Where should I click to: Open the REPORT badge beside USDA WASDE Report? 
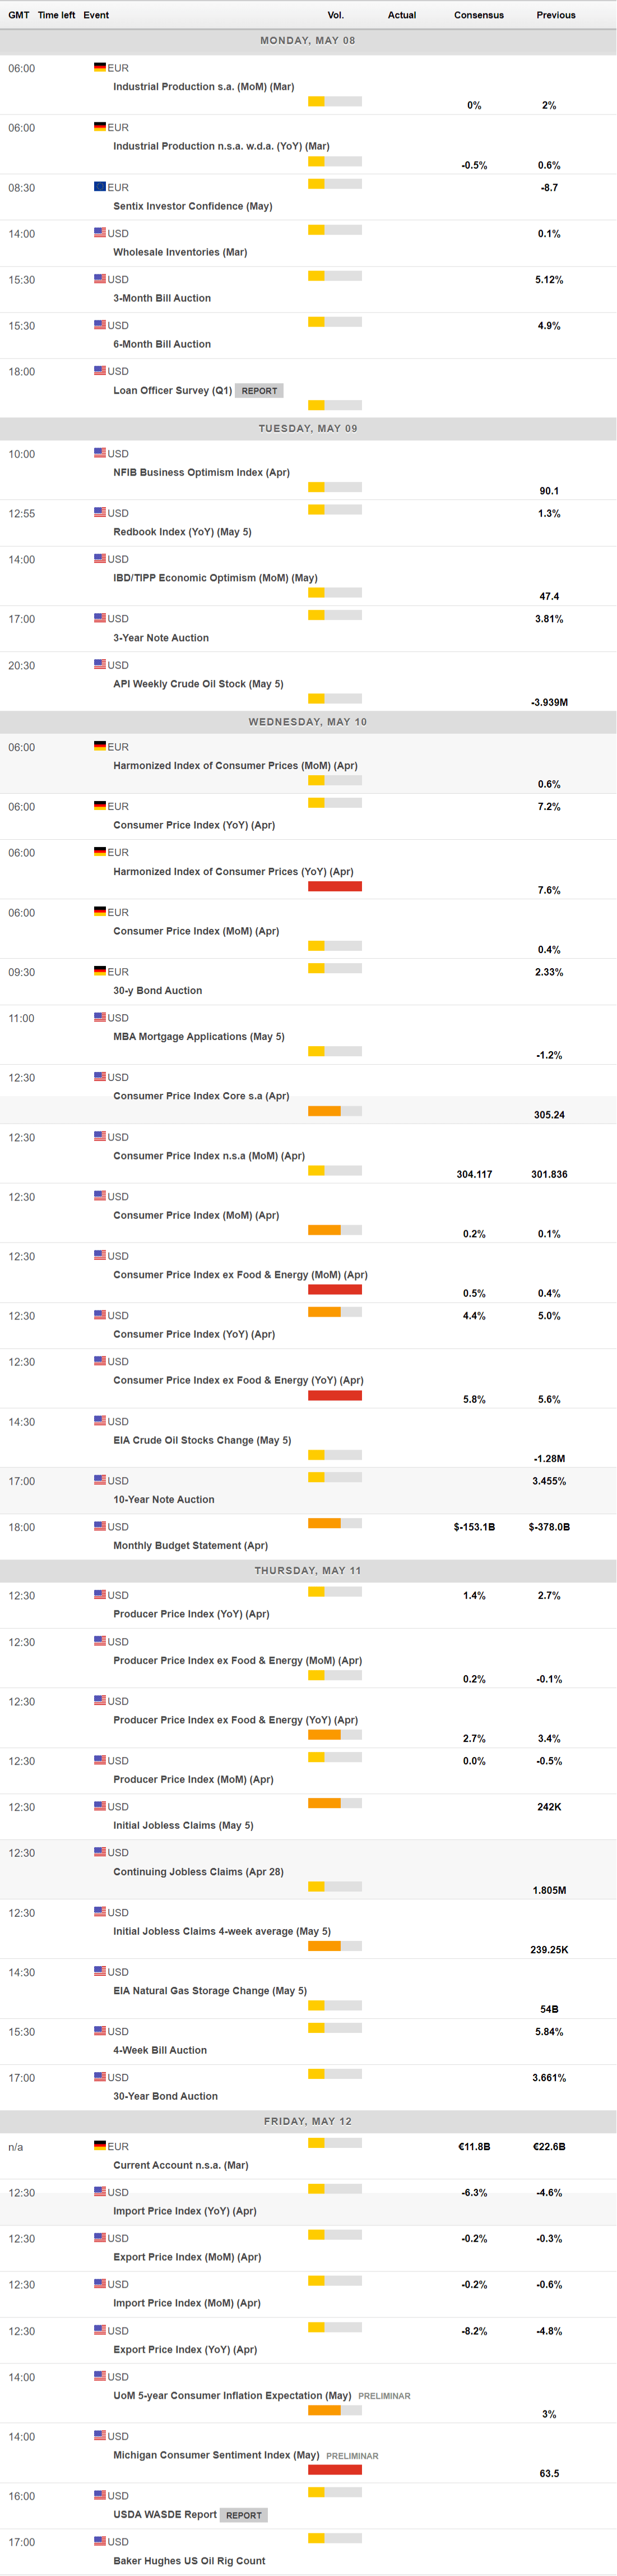244,2515
